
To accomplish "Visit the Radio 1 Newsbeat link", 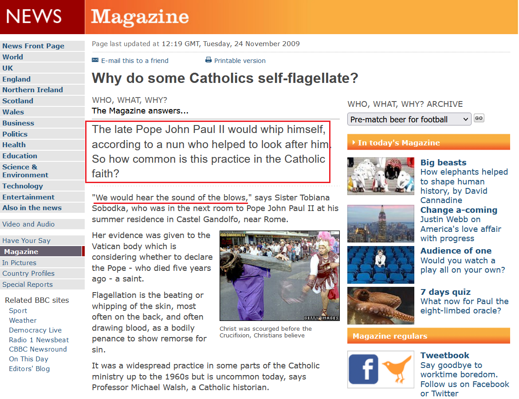I will [39, 340].
